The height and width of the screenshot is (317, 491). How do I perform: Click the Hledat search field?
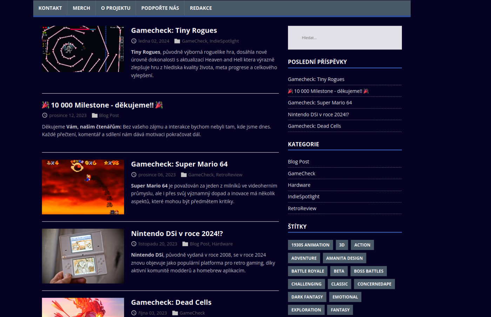[x=345, y=38]
